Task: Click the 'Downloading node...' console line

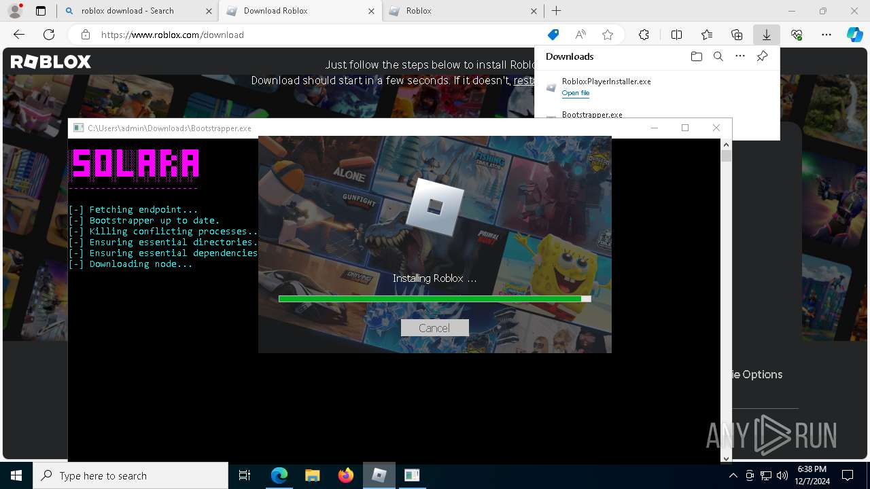Action: click(x=130, y=264)
